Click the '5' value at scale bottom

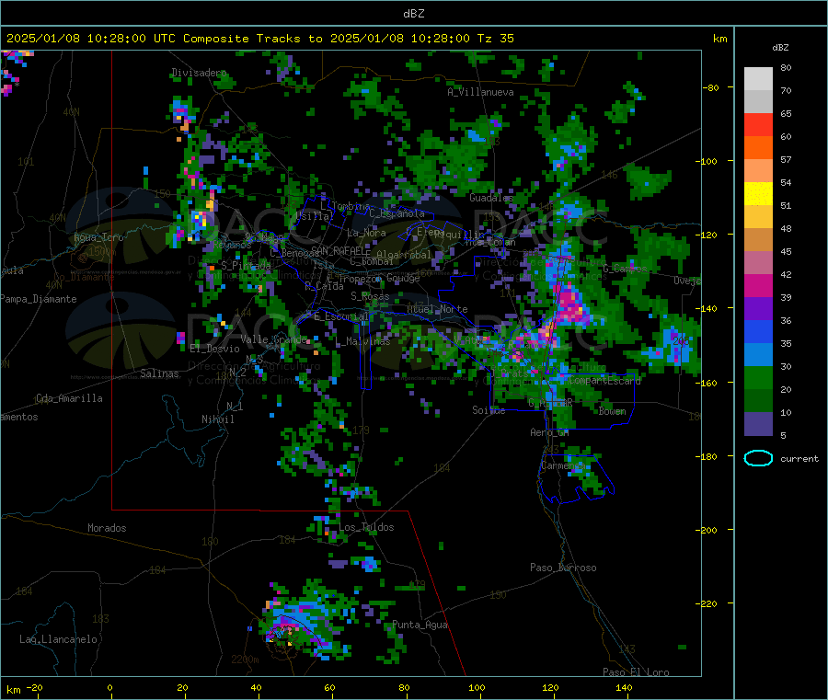click(x=783, y=435)
